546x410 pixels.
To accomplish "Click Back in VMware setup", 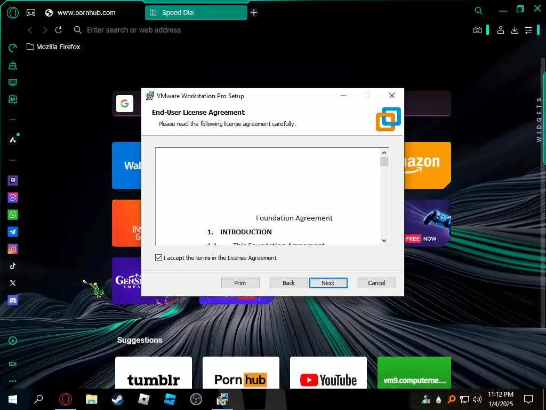I will (288, 283).
